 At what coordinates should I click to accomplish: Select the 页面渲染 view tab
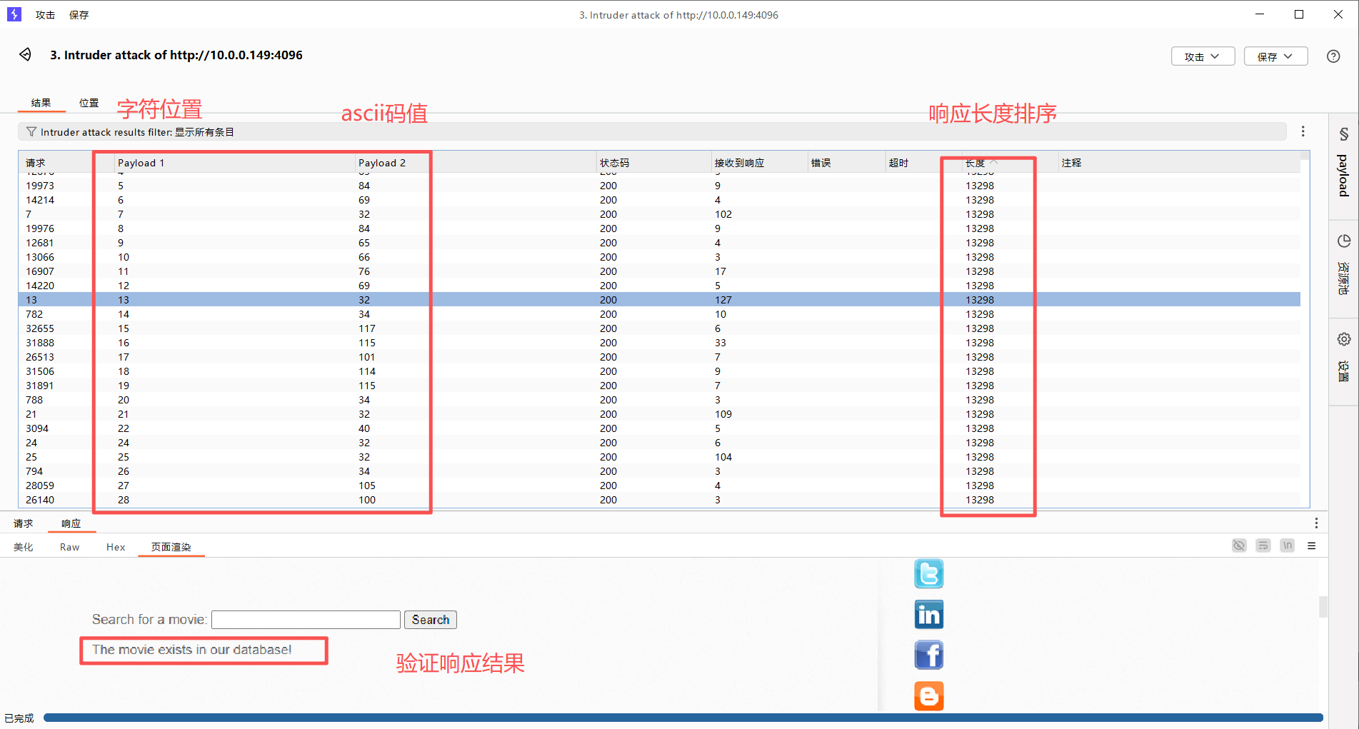tap(171, 547)
